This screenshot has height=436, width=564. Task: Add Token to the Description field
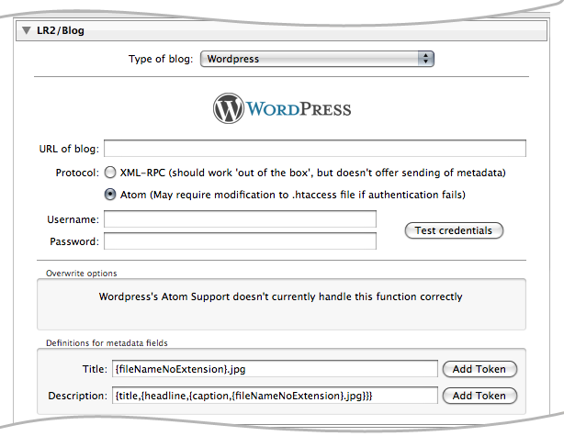479,396
